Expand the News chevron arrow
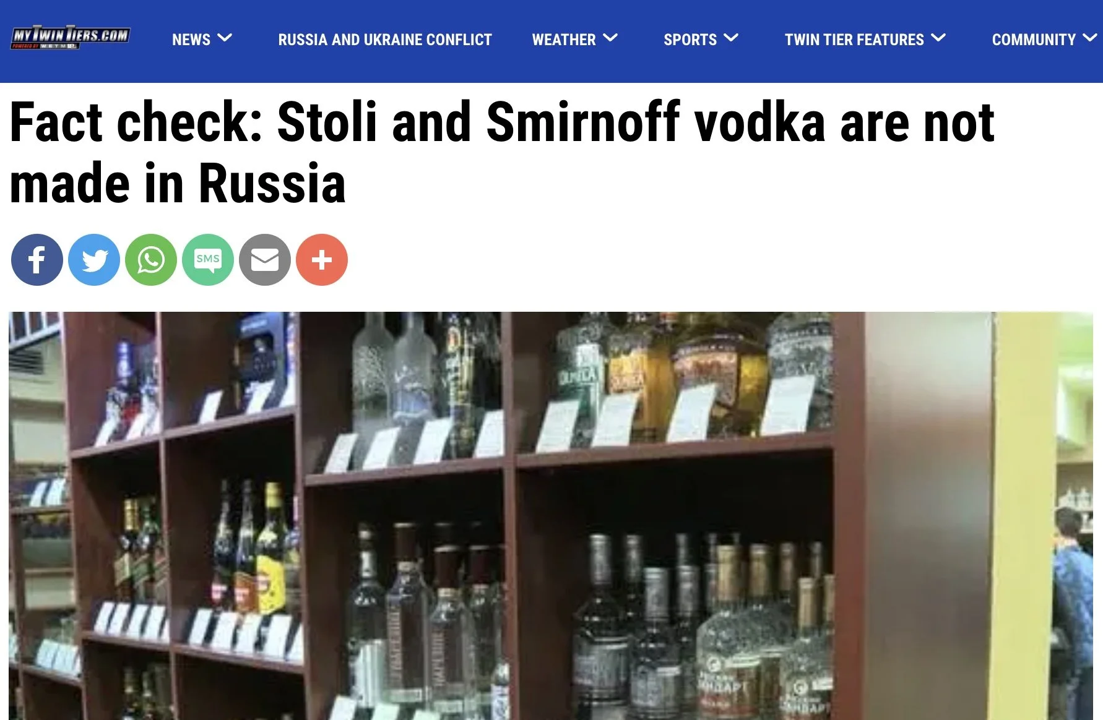The height and width of the screenshot is (720, 1103). (225, 38)
